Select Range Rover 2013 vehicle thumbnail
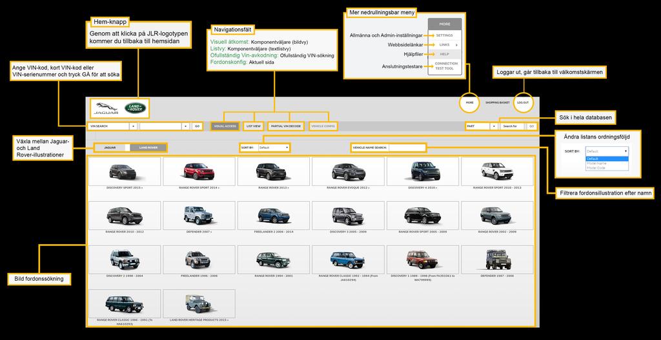 [273, 171]
